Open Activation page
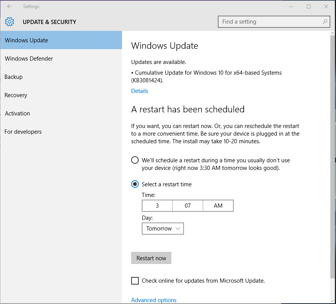This screenshot has width=336, height=304. (61, 113)
